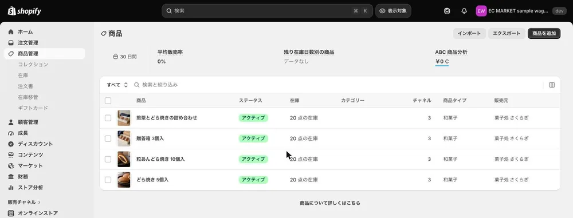Click the eye icon in 表示対象

[382, 11]
